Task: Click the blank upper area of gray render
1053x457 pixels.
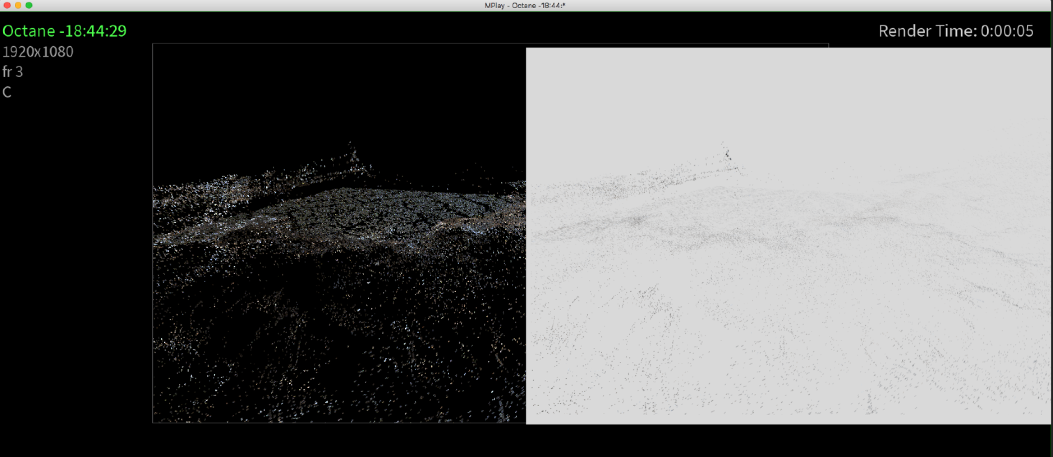Action: (780, 90)
